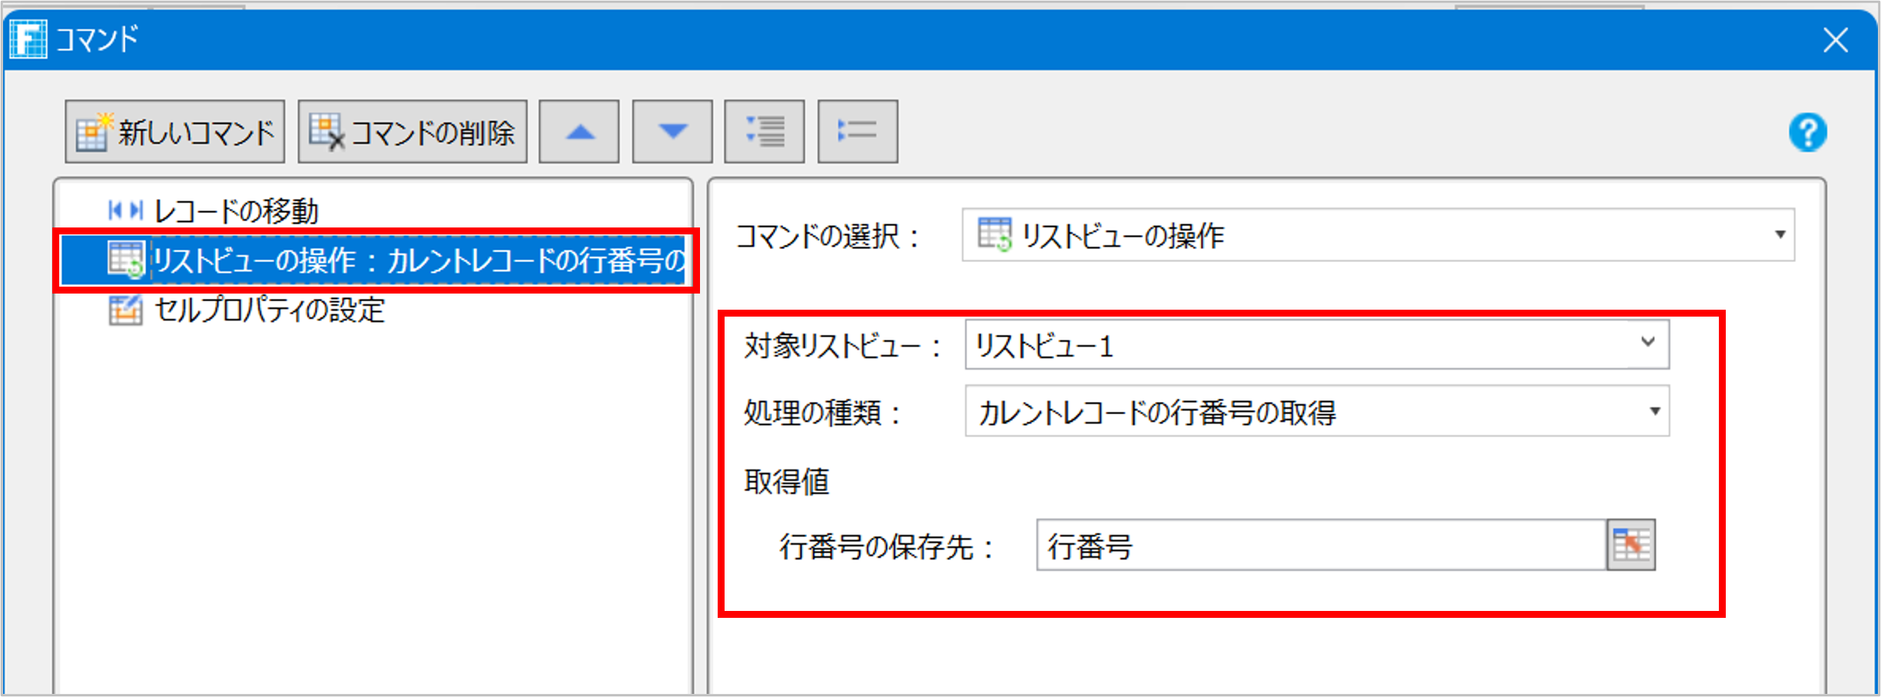Image resolution: width=1881 pixels, height=697 pixels.
Task: Close the コマンド dialog
Action: point(1836,40)
